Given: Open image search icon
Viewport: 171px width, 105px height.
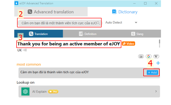Looking at the screenshot, I should (141, 56).
